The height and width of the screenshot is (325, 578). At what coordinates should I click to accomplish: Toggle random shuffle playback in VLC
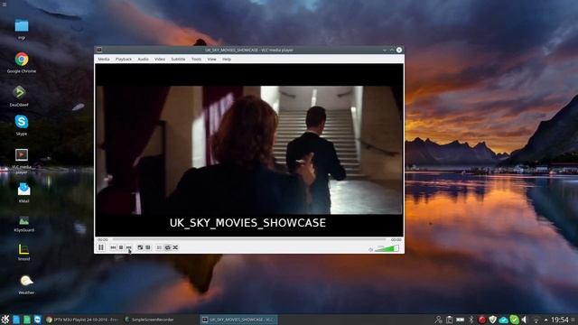tap(175, 247)
